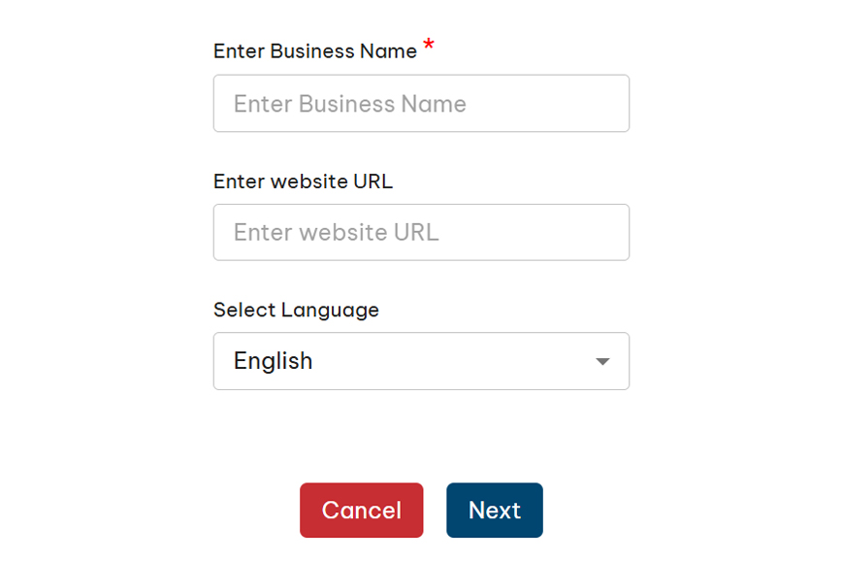Open the Select Language dropdown

pyautogui.click(x=421, y=361)
